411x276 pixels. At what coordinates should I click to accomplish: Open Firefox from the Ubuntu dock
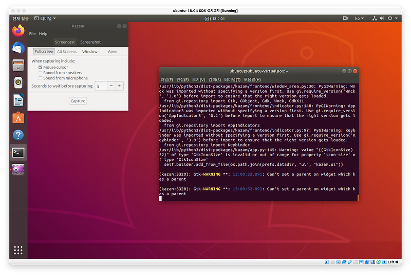pos(18,31)
